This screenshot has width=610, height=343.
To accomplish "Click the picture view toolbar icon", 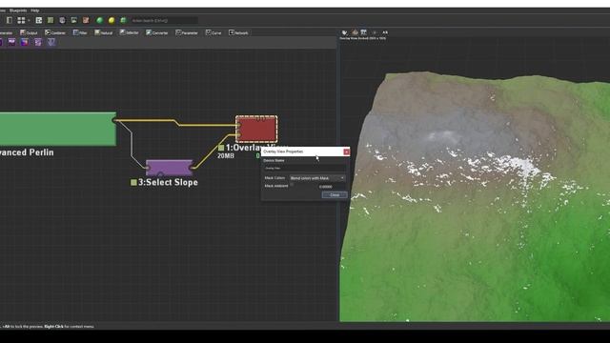I will tap(74, 20).
